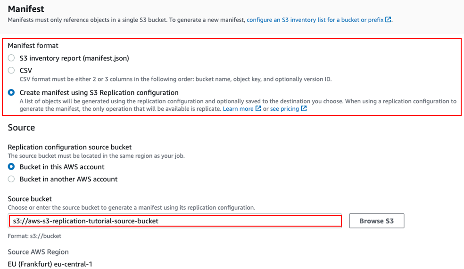Choose the CSV manifest format radio
The height and width of the screenshot is (269, 464).
click(11, 70)
